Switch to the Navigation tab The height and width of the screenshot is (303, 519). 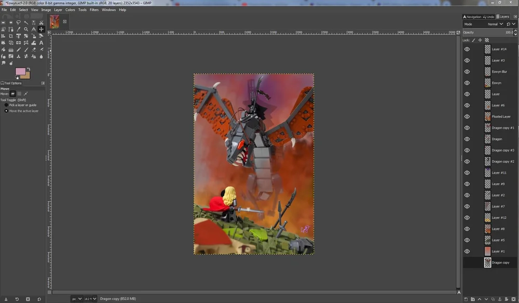[473, 16]
